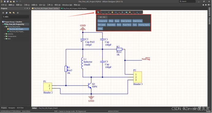Click the Projects panel search field
Viewport: 212px width, 113px height.
[x=16, y=17]
